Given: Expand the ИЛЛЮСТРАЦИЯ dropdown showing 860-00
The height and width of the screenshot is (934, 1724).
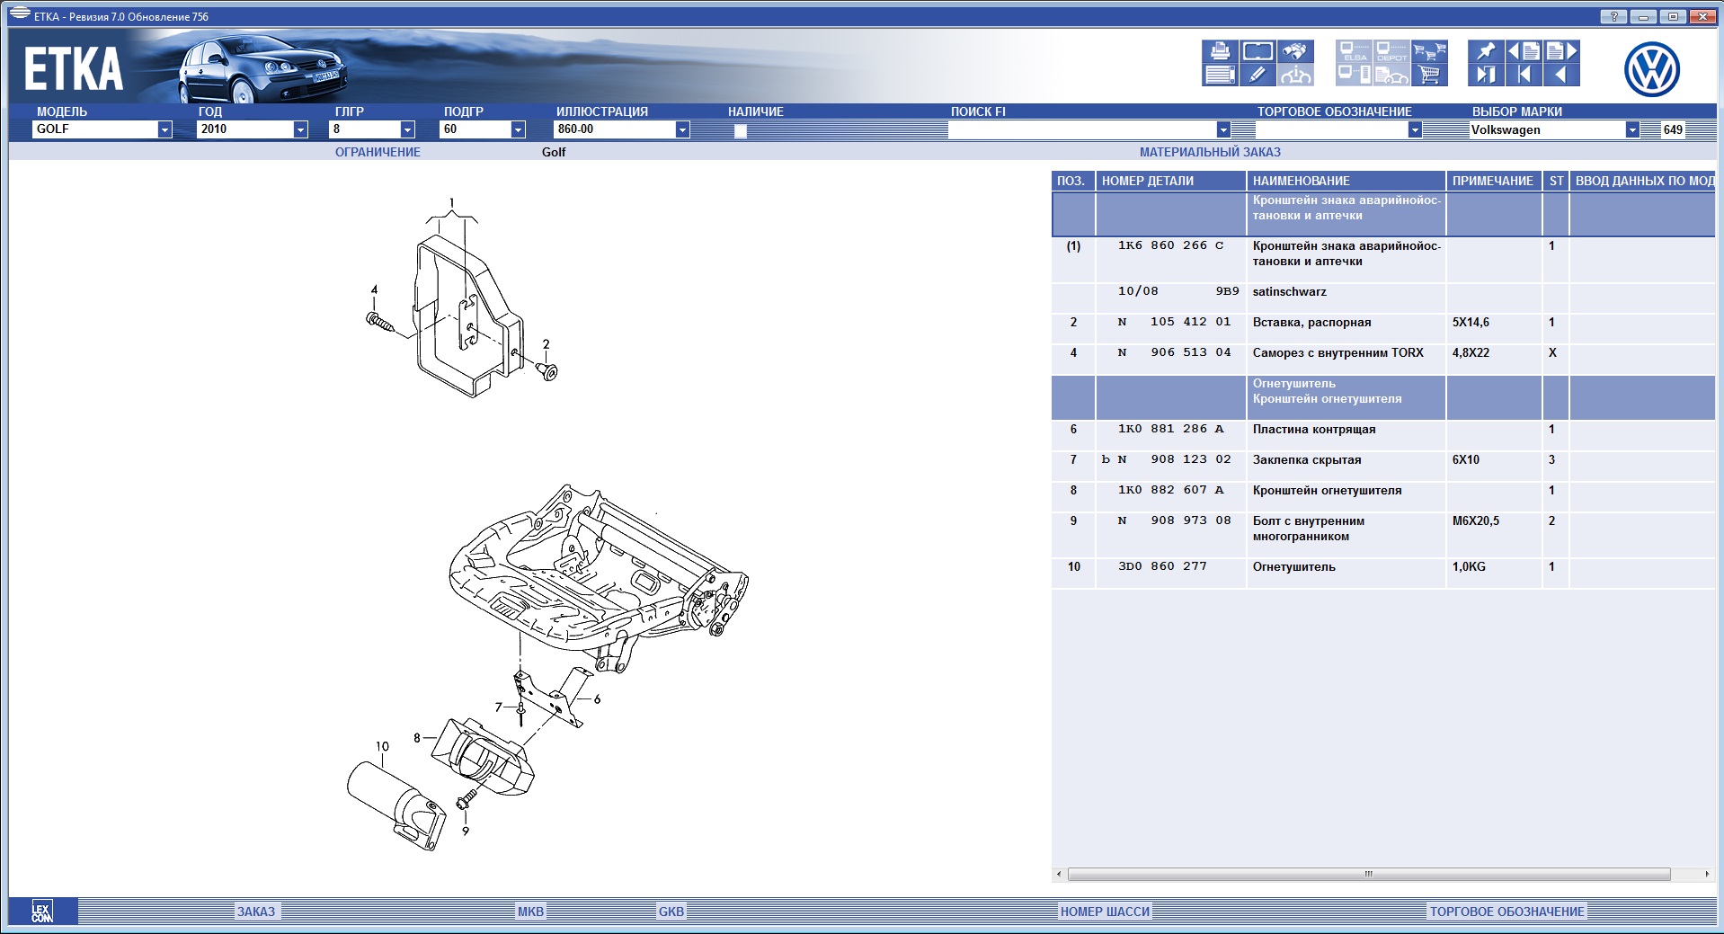Looking at the screenshot, I should (682, 129).
